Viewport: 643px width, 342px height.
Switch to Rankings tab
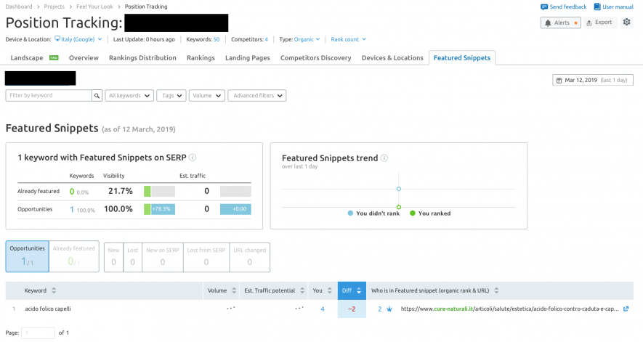coord(201,58)
